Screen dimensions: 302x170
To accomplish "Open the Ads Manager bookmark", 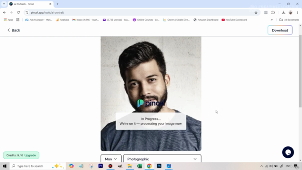I will tap(39, 20).
